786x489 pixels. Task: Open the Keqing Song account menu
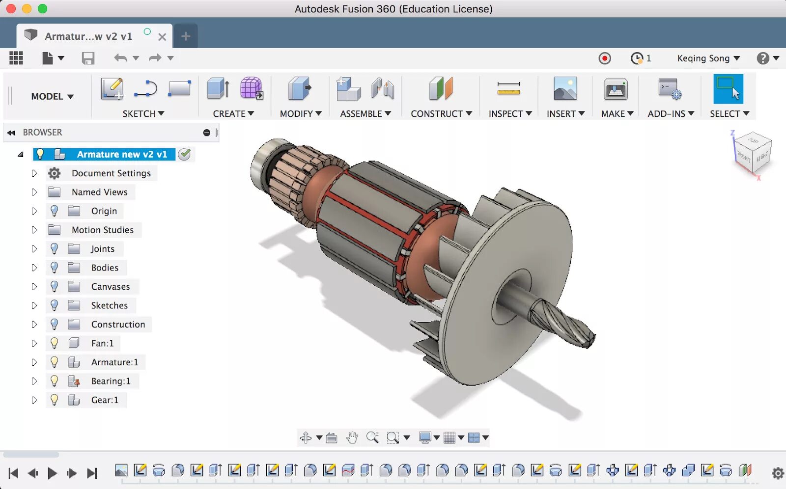click(x=708, y=58)
